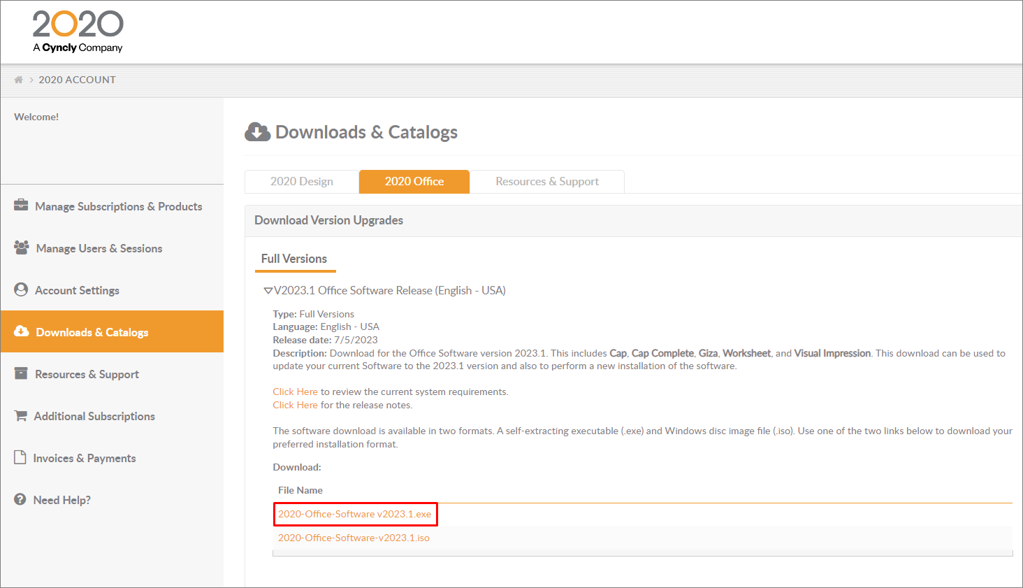Click the Language: English - USA line

click(x=326, y=327)
